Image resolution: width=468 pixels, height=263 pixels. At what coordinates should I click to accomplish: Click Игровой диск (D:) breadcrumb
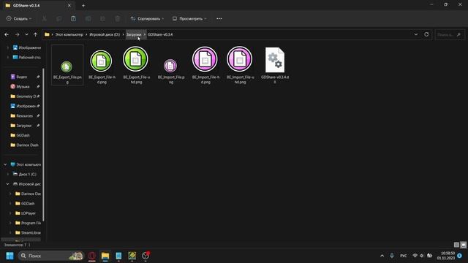(105, 34)
